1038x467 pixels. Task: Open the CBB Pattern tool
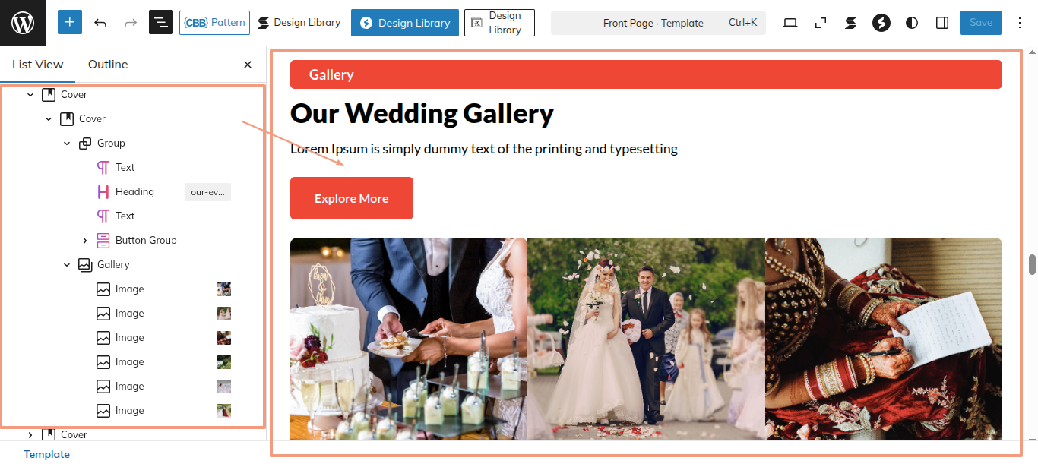click(x=214, y=23)
